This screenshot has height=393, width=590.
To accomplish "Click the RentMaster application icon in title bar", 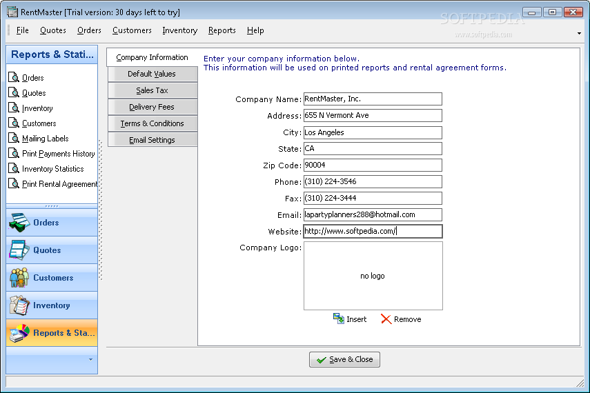I will pos(12,12).
